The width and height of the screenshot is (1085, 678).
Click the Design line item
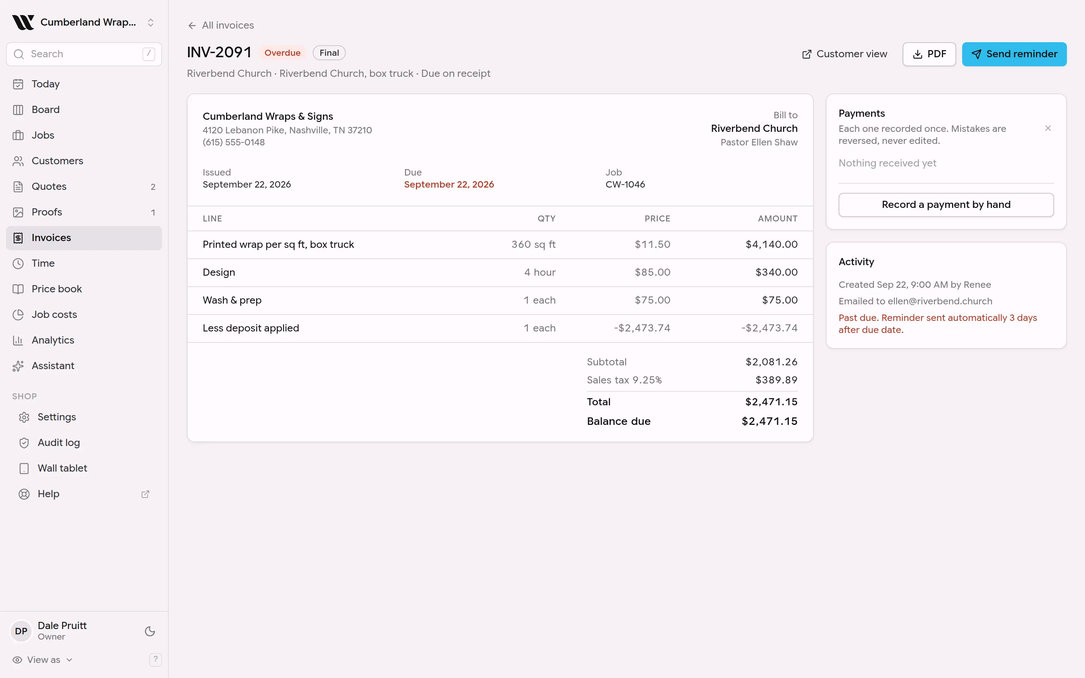[500, 272]
